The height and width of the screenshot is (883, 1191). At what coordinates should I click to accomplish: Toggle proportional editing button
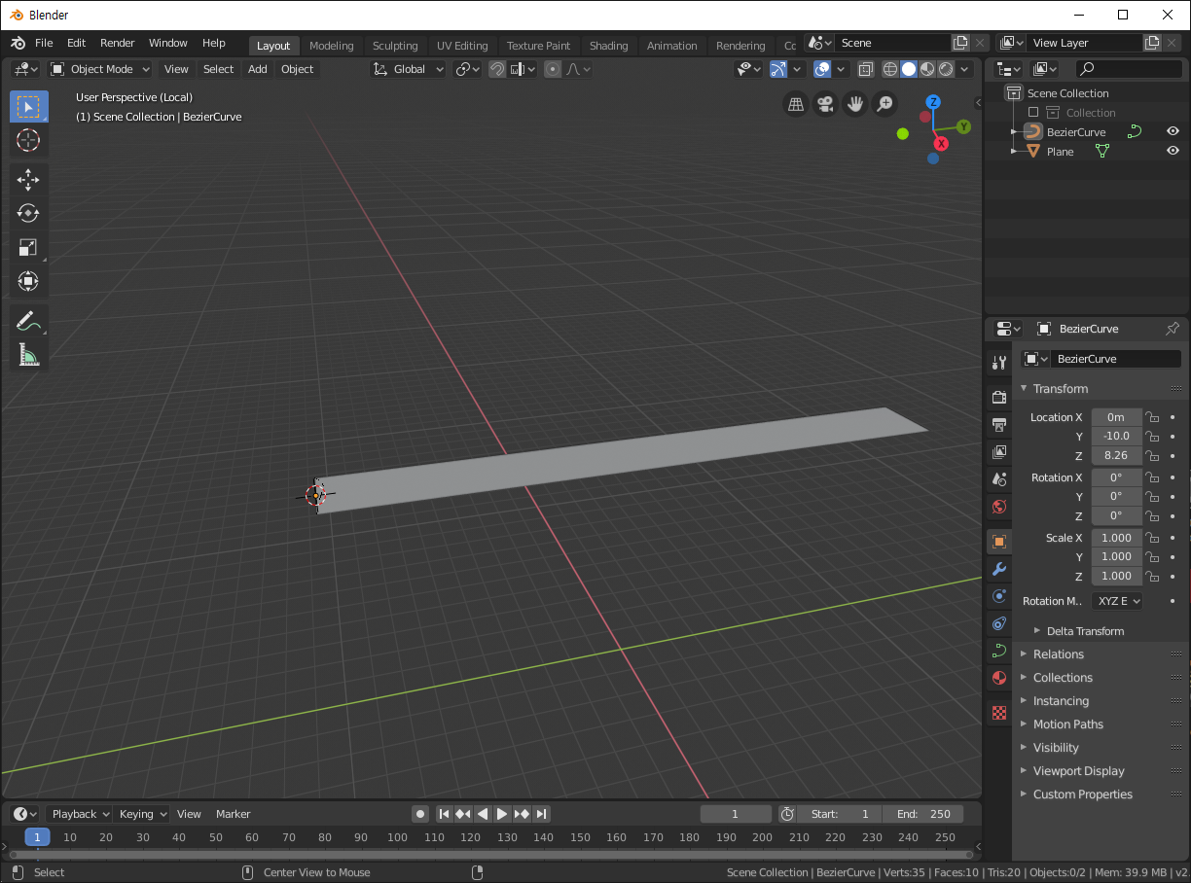[553, 69]
